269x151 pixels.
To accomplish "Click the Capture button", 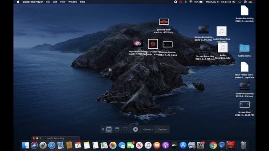I will pyautogui.click(x=162, y=130).
